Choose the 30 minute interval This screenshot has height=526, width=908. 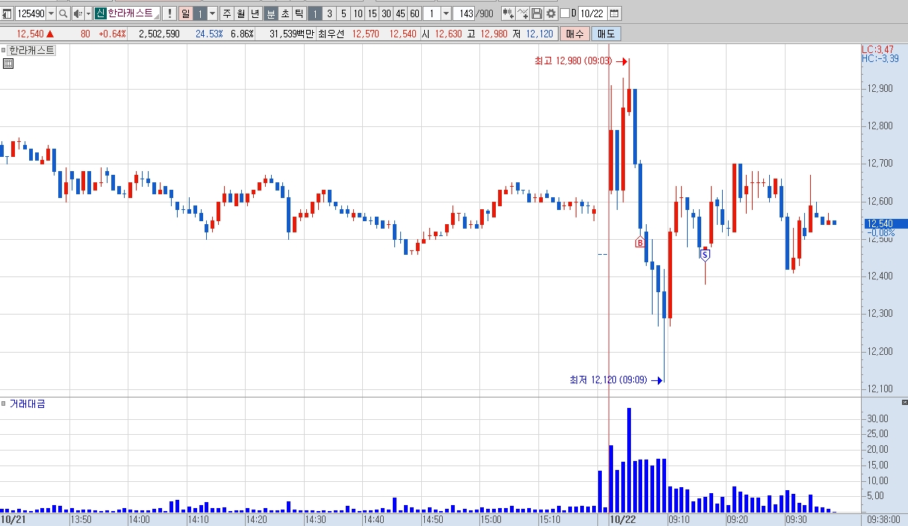386,13
